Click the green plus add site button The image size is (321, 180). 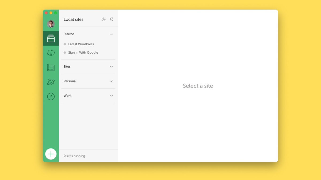click(x=51, y=154)
